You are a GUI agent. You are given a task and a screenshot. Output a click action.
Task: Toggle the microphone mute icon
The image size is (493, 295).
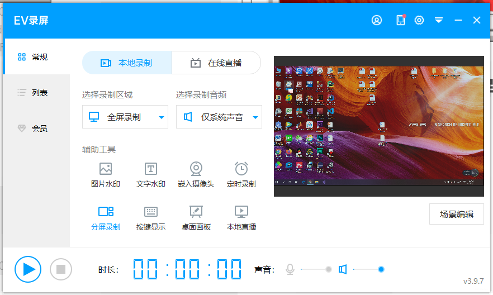(x=290, y=269)
